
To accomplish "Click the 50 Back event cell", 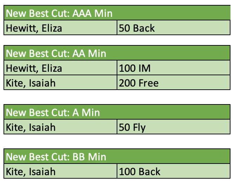I will pyautogui.click(x=137, y=28).
